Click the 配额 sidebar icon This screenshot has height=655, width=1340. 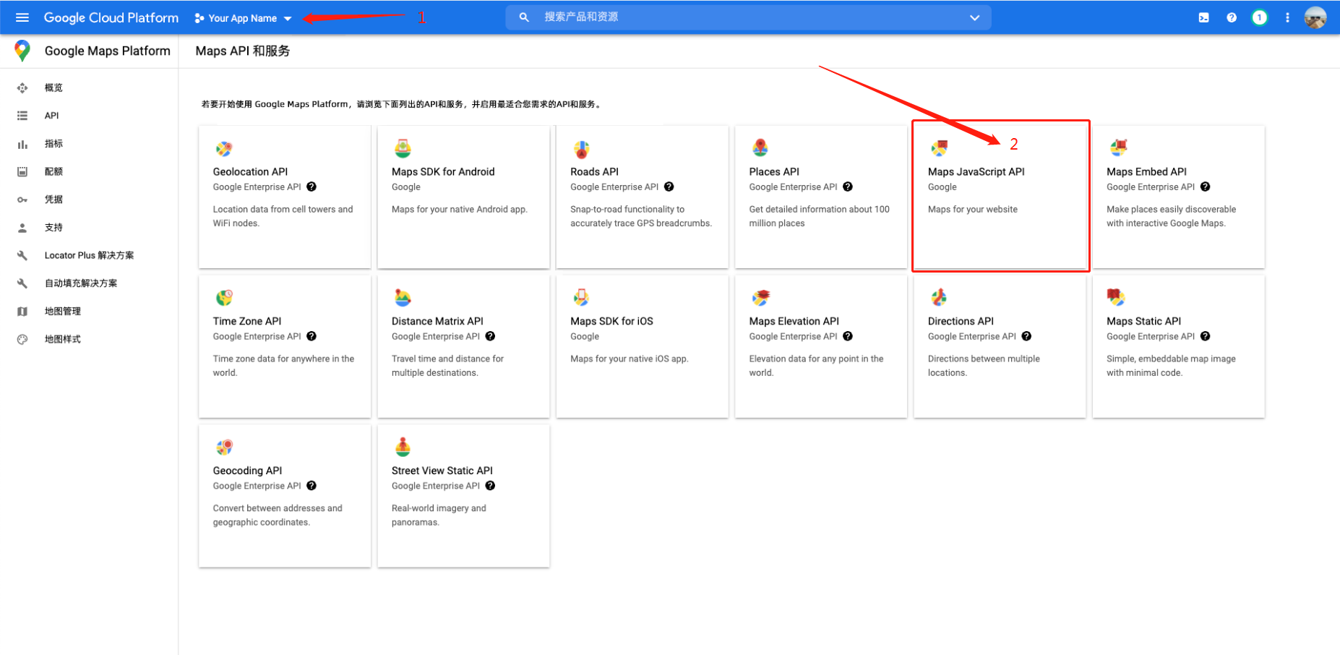coord(22,171)
